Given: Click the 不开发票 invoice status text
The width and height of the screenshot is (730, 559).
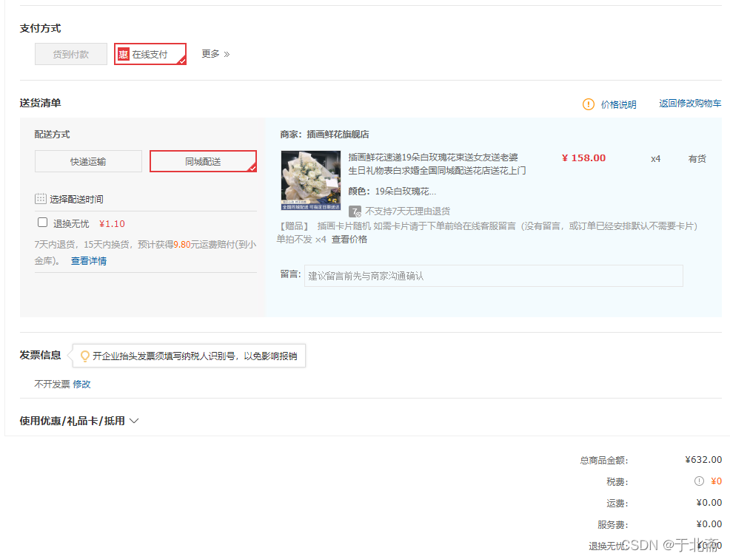Looking at the screenshot, I should [x=52, y=384].
